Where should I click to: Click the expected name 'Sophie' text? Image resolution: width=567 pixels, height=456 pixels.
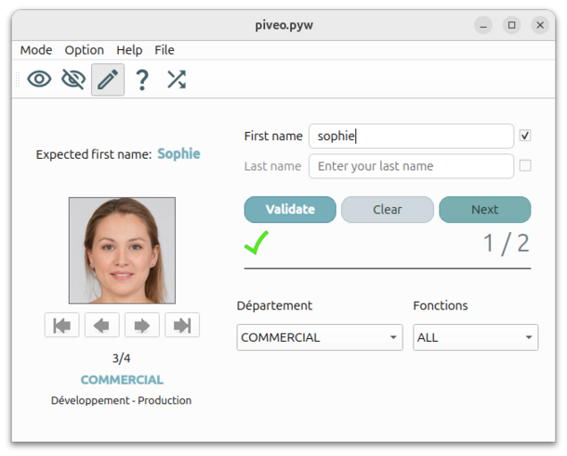click(178, 154)
